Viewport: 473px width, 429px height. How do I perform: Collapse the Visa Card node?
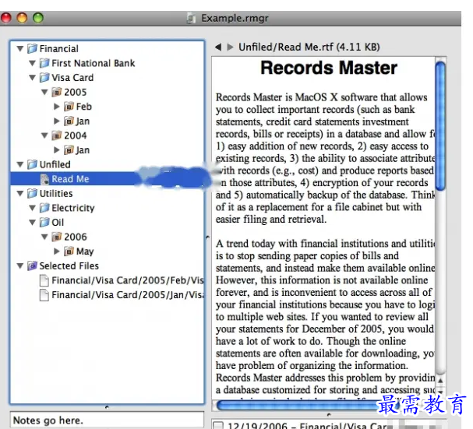pos(32,78)
